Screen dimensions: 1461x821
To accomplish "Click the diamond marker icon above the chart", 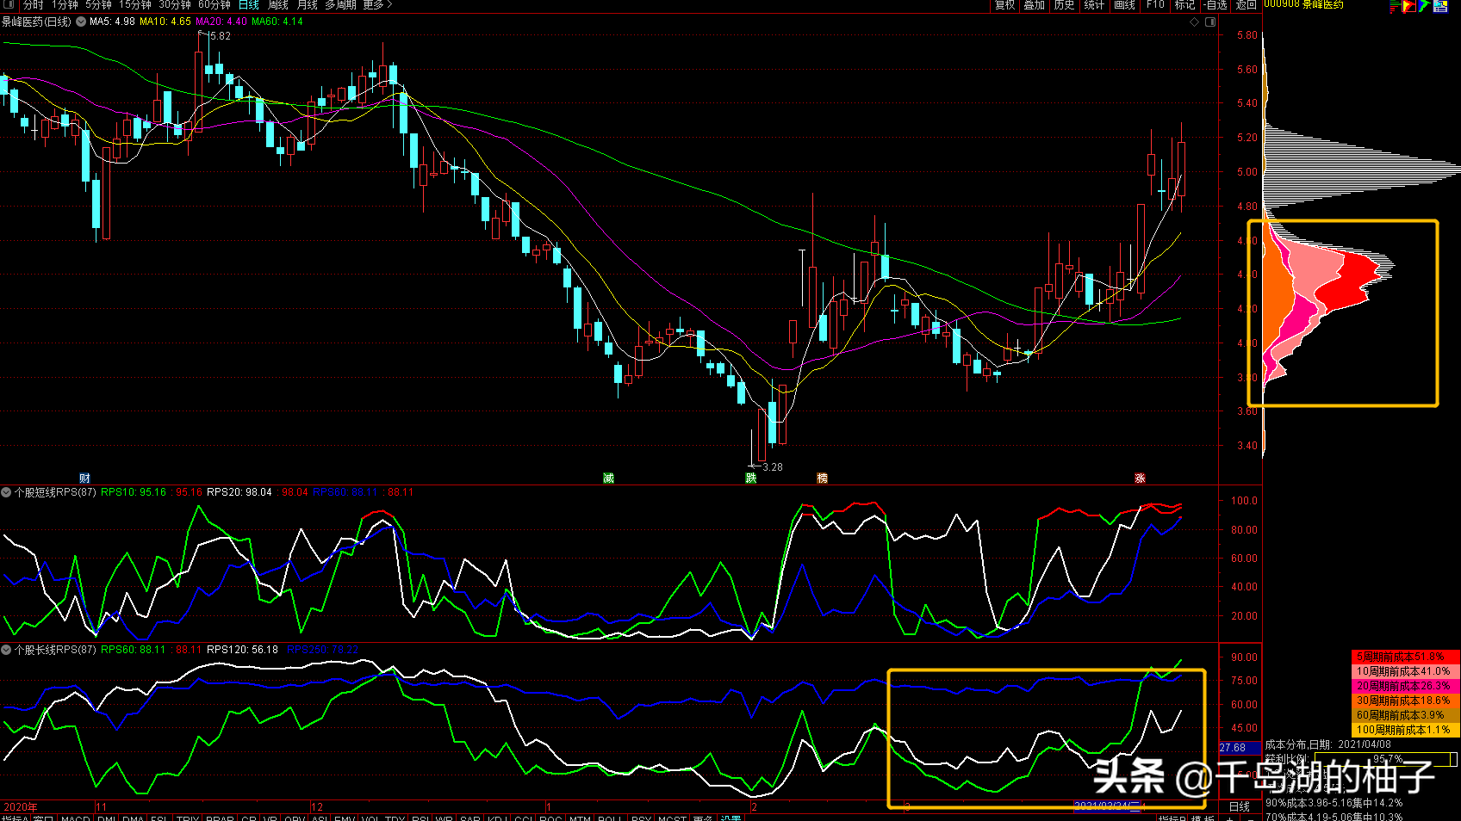I will 1195,22.
